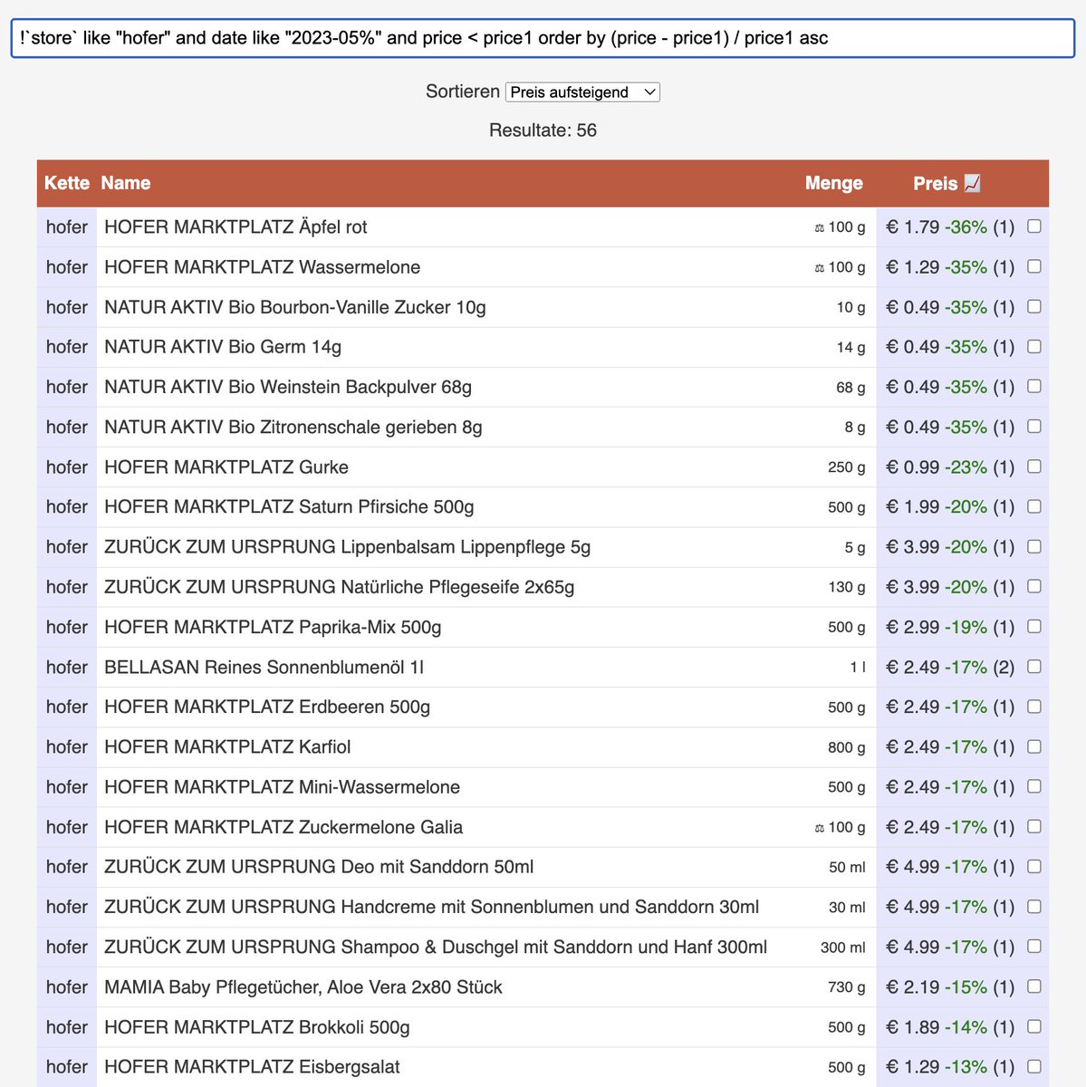Expand price history € 2.99 -19% Paprika-Mix
The height and width of the screenshot is (1087, 1086).
click(950, 627)
